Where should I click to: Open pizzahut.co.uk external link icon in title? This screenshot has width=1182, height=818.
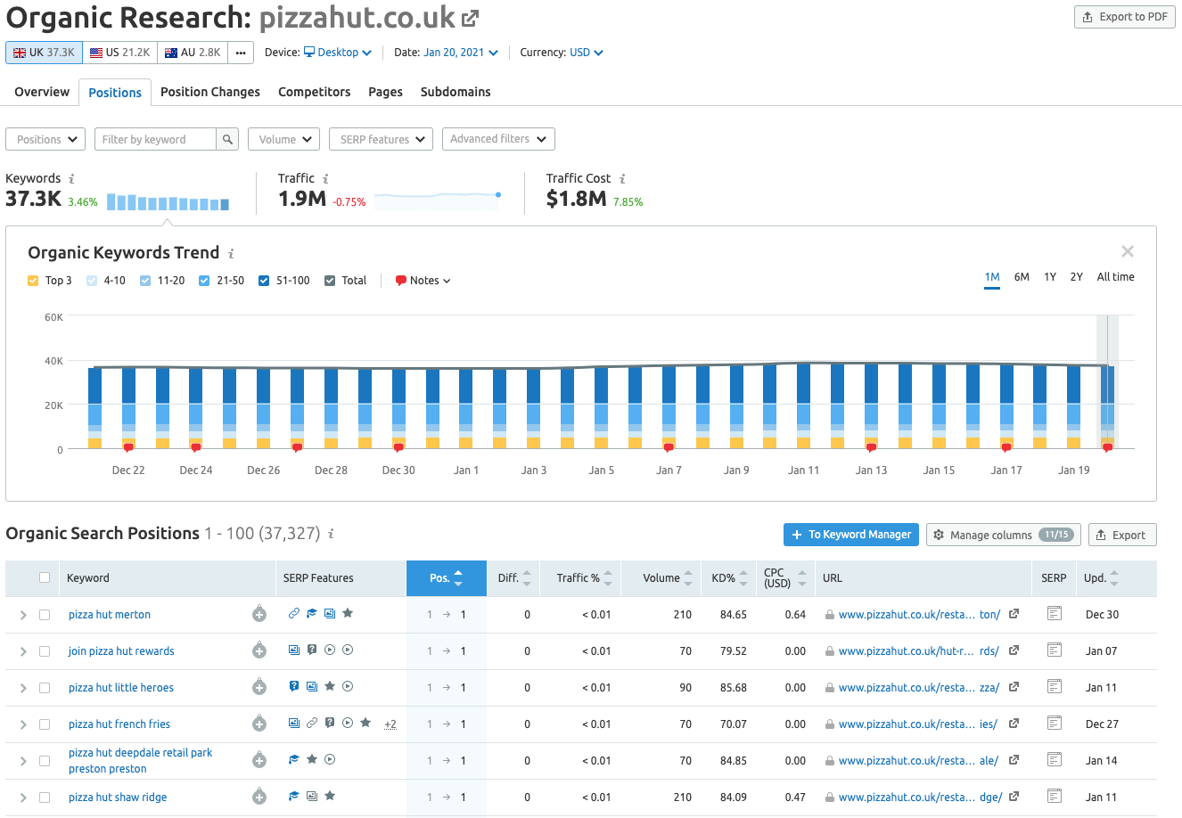point(471,18)
